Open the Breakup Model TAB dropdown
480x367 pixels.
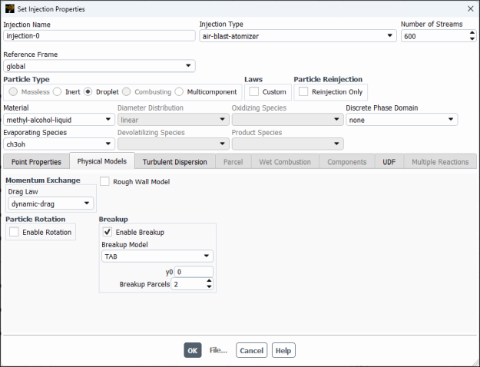point(157,257)
